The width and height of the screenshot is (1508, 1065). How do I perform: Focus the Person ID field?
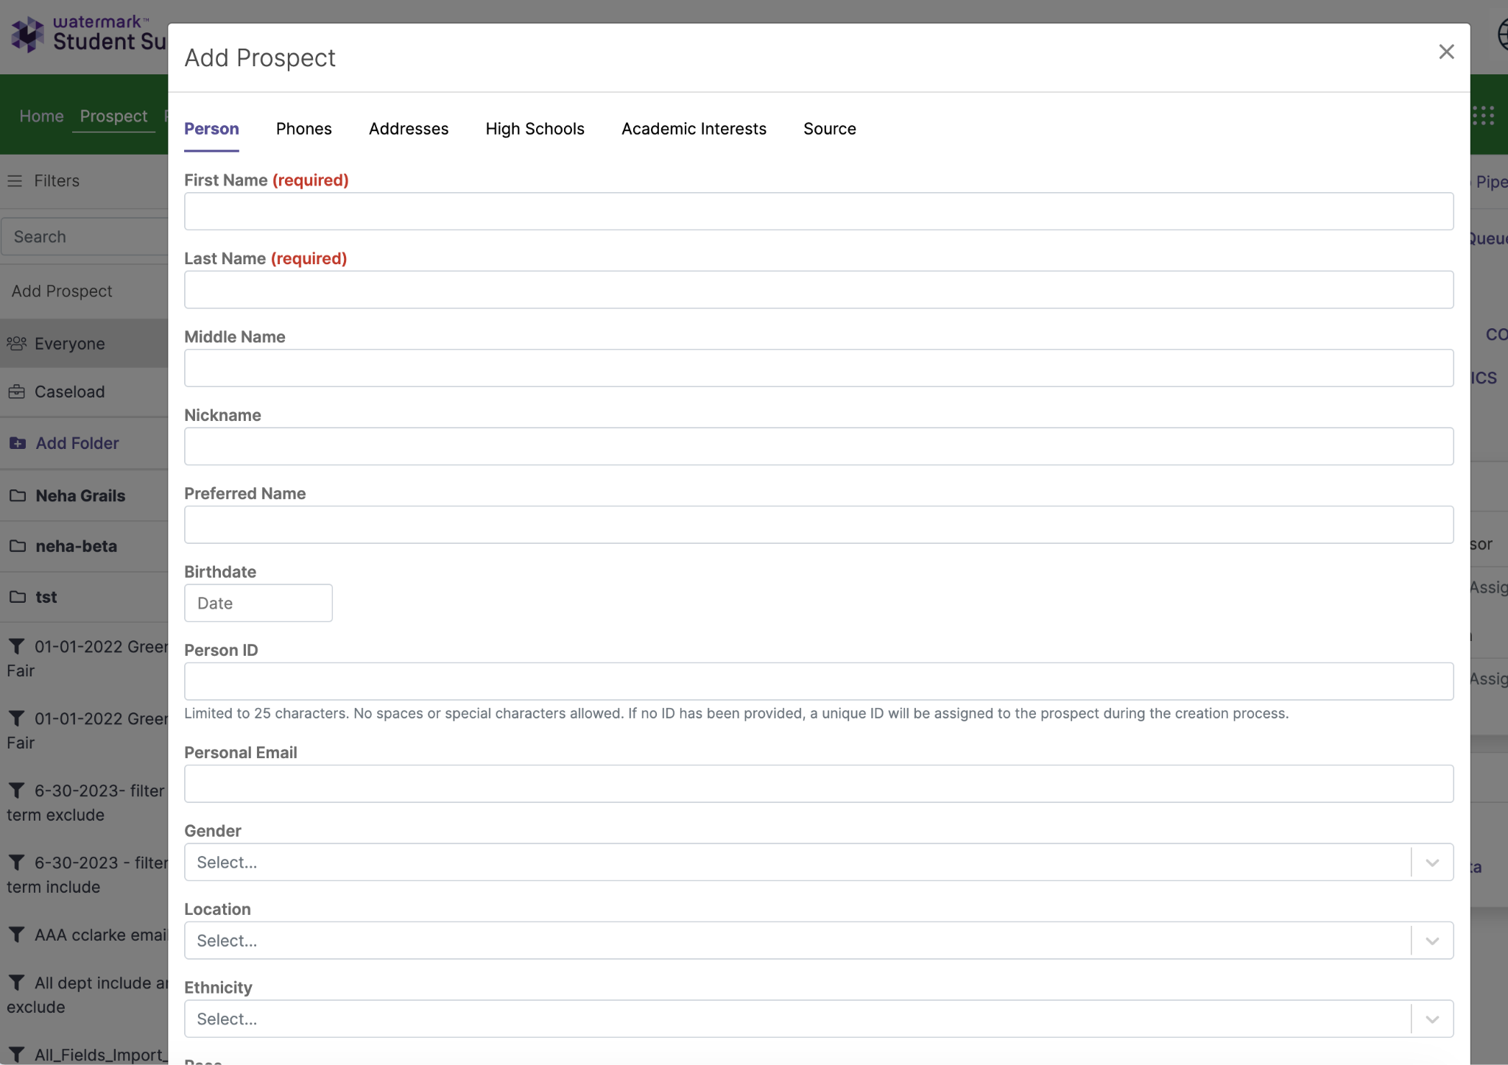(x=819, y=682)
